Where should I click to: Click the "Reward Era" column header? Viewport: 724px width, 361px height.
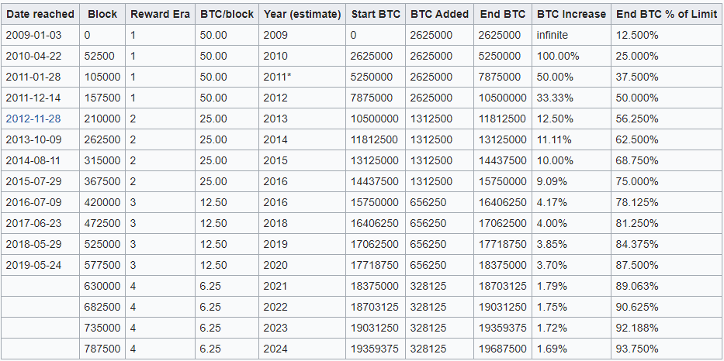(x=160, y=14)
